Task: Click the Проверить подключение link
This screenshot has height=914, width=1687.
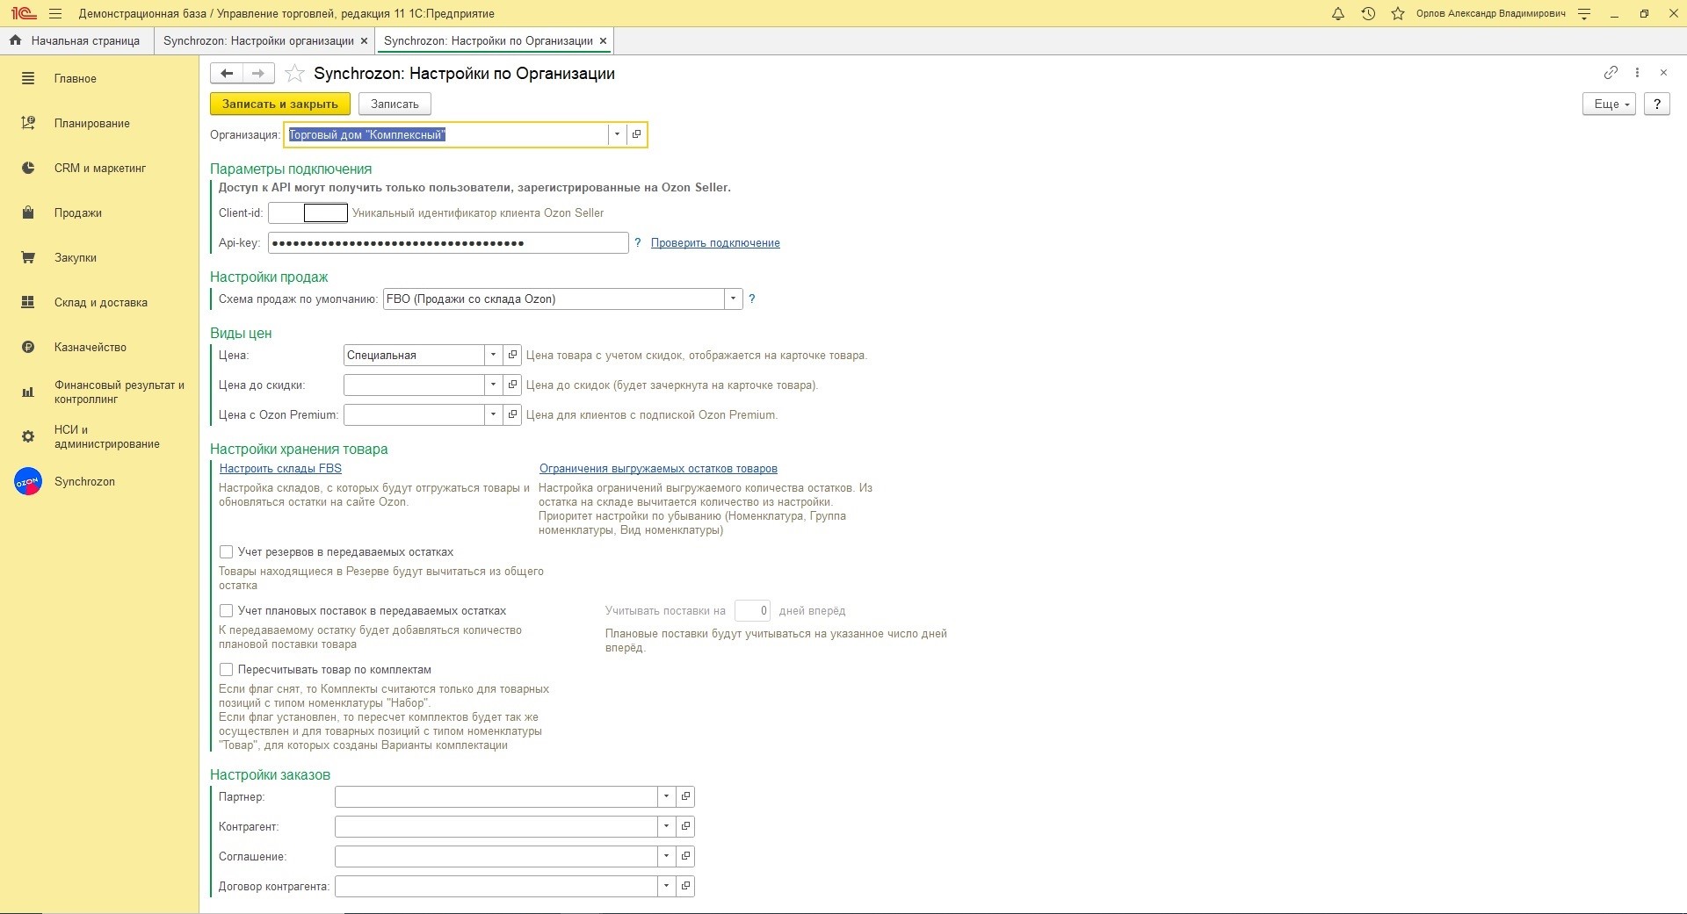Action: [x=715, y=243]
